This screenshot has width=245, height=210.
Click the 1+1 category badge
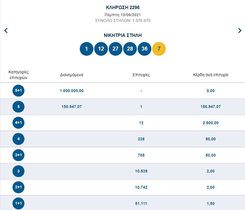pos(18,203)
